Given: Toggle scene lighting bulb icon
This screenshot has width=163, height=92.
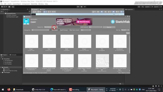Looking at the screenshot, I should pos(102,12).
